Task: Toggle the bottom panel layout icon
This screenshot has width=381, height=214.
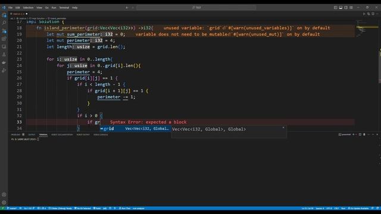Action: coord(341,8)
